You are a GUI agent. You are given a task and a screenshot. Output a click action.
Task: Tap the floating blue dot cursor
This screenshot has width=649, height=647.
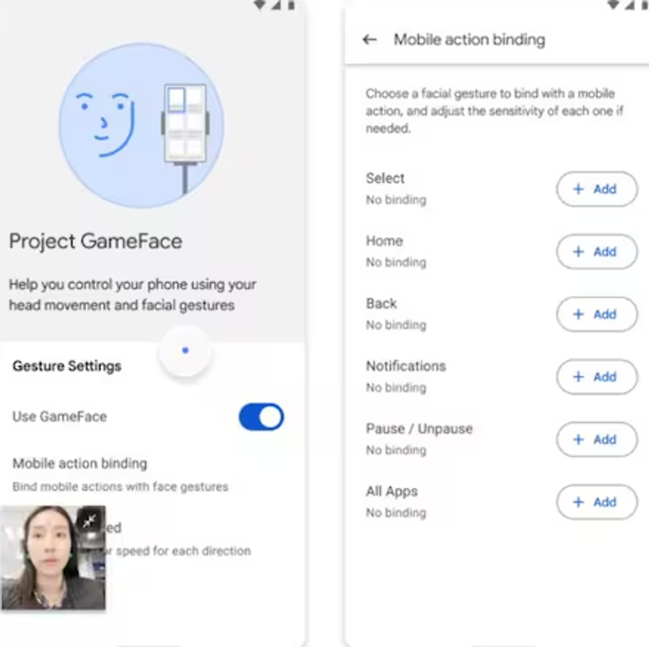185,351
